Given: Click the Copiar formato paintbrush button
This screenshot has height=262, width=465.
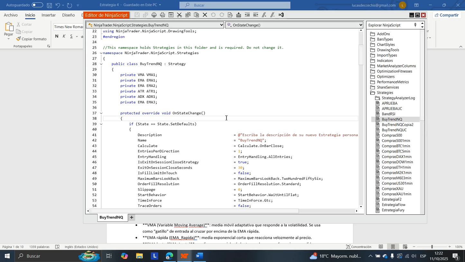Looking at the screenshot, I should [31, 39].
